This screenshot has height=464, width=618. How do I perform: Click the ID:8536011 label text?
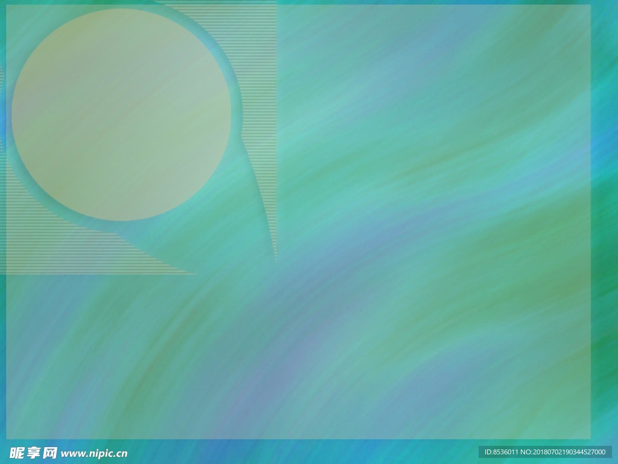tap(502, 452)
